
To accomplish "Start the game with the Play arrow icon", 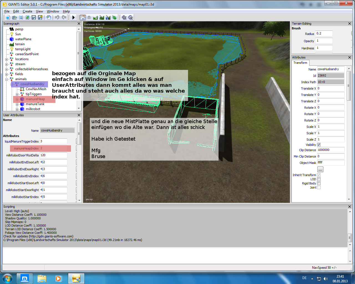I will click(x=73, y=17).
